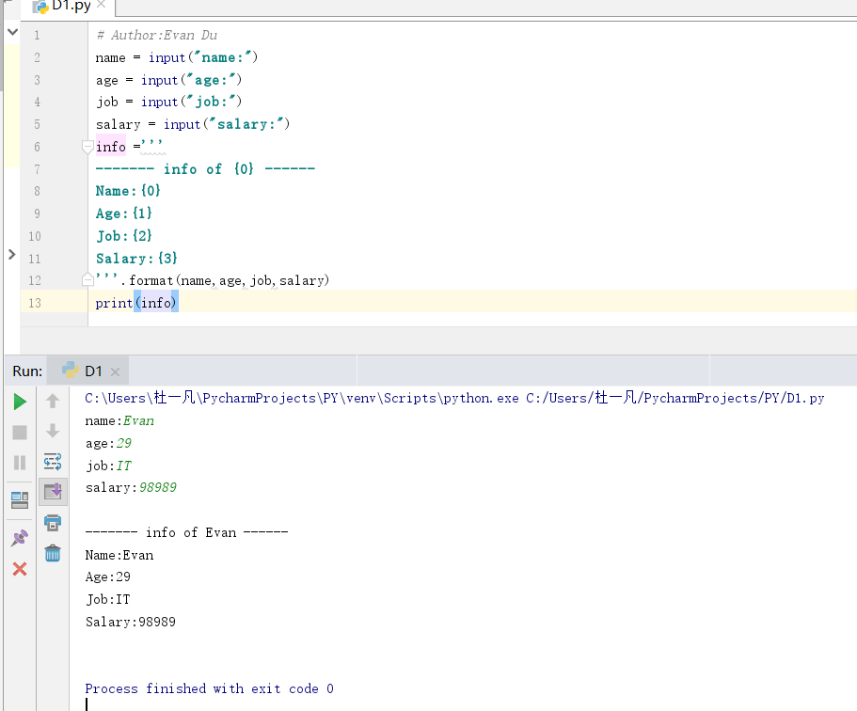Collapse the fold marker at line 6
Image resolution: width=857 pixels, height=711 pixels.
pos(87,147)
